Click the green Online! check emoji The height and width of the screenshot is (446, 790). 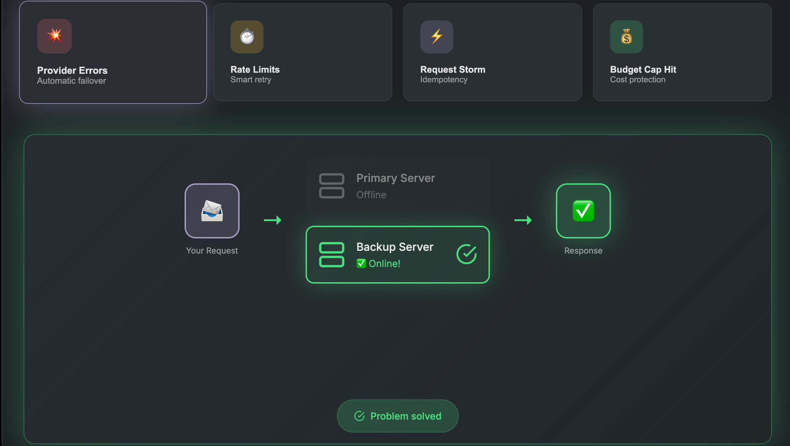point(361,263)
